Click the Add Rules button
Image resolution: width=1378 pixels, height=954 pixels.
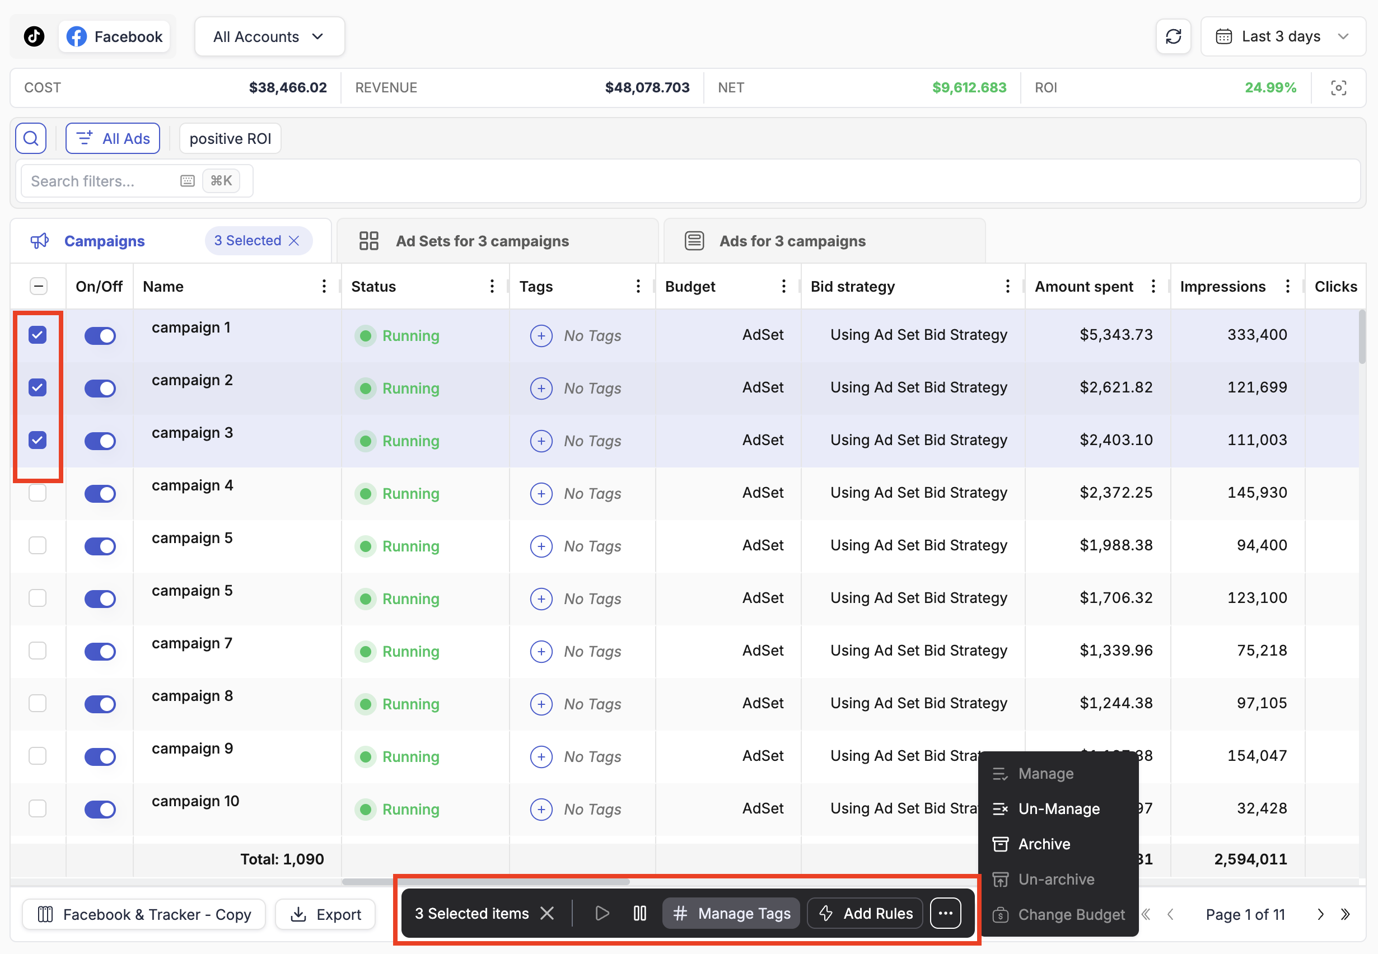point(866,913)
